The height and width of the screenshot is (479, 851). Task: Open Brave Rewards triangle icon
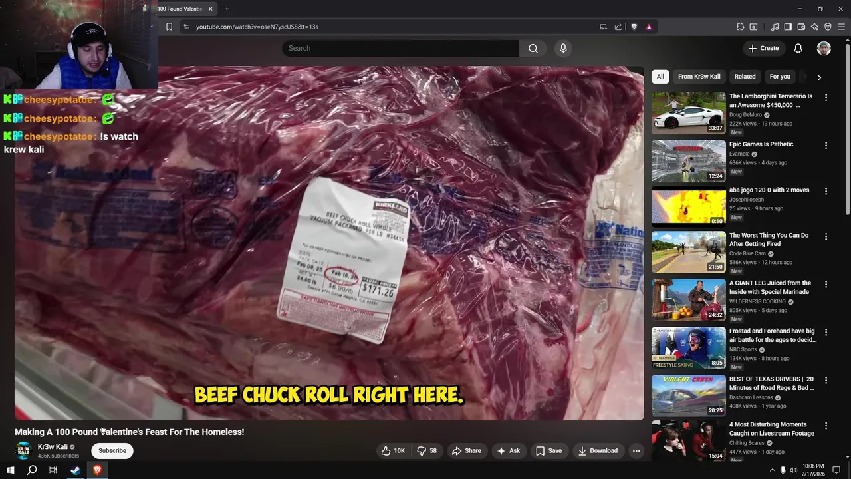coord(649,27)
